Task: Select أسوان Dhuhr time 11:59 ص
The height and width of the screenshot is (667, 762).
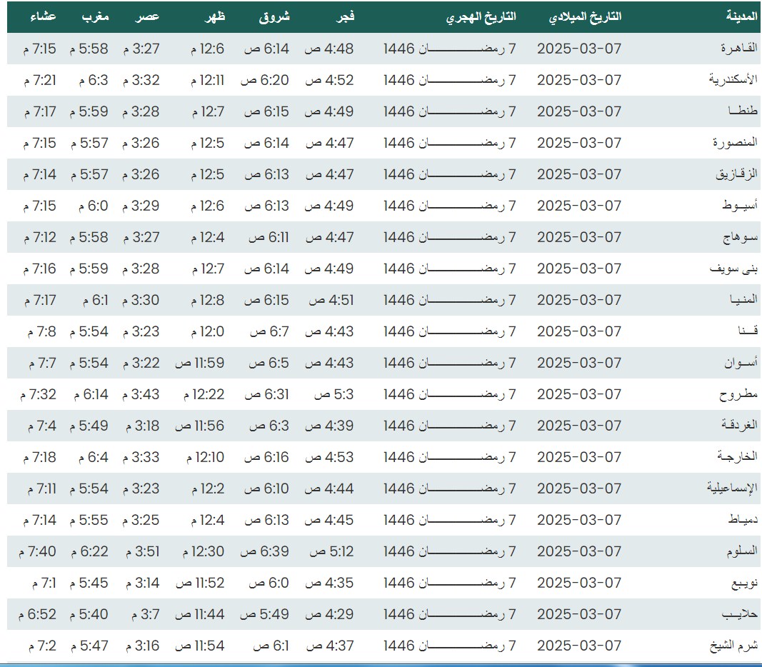Action: [x=200, y=363]
